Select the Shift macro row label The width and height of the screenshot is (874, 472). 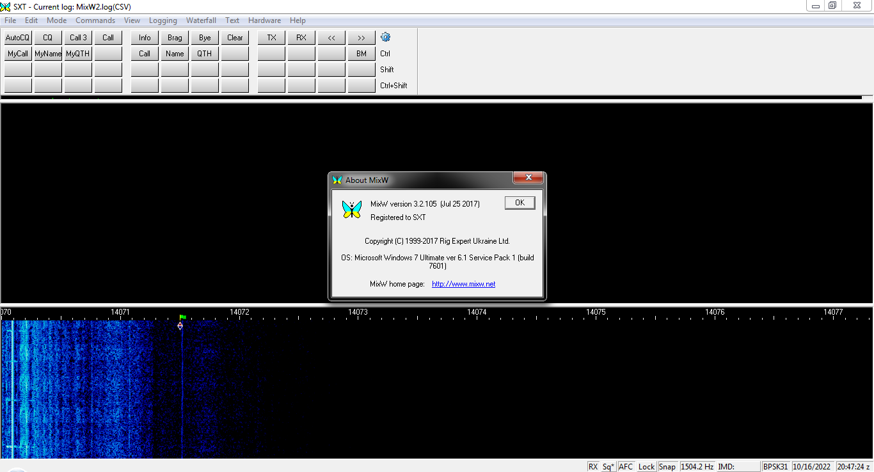coord(387,70)
